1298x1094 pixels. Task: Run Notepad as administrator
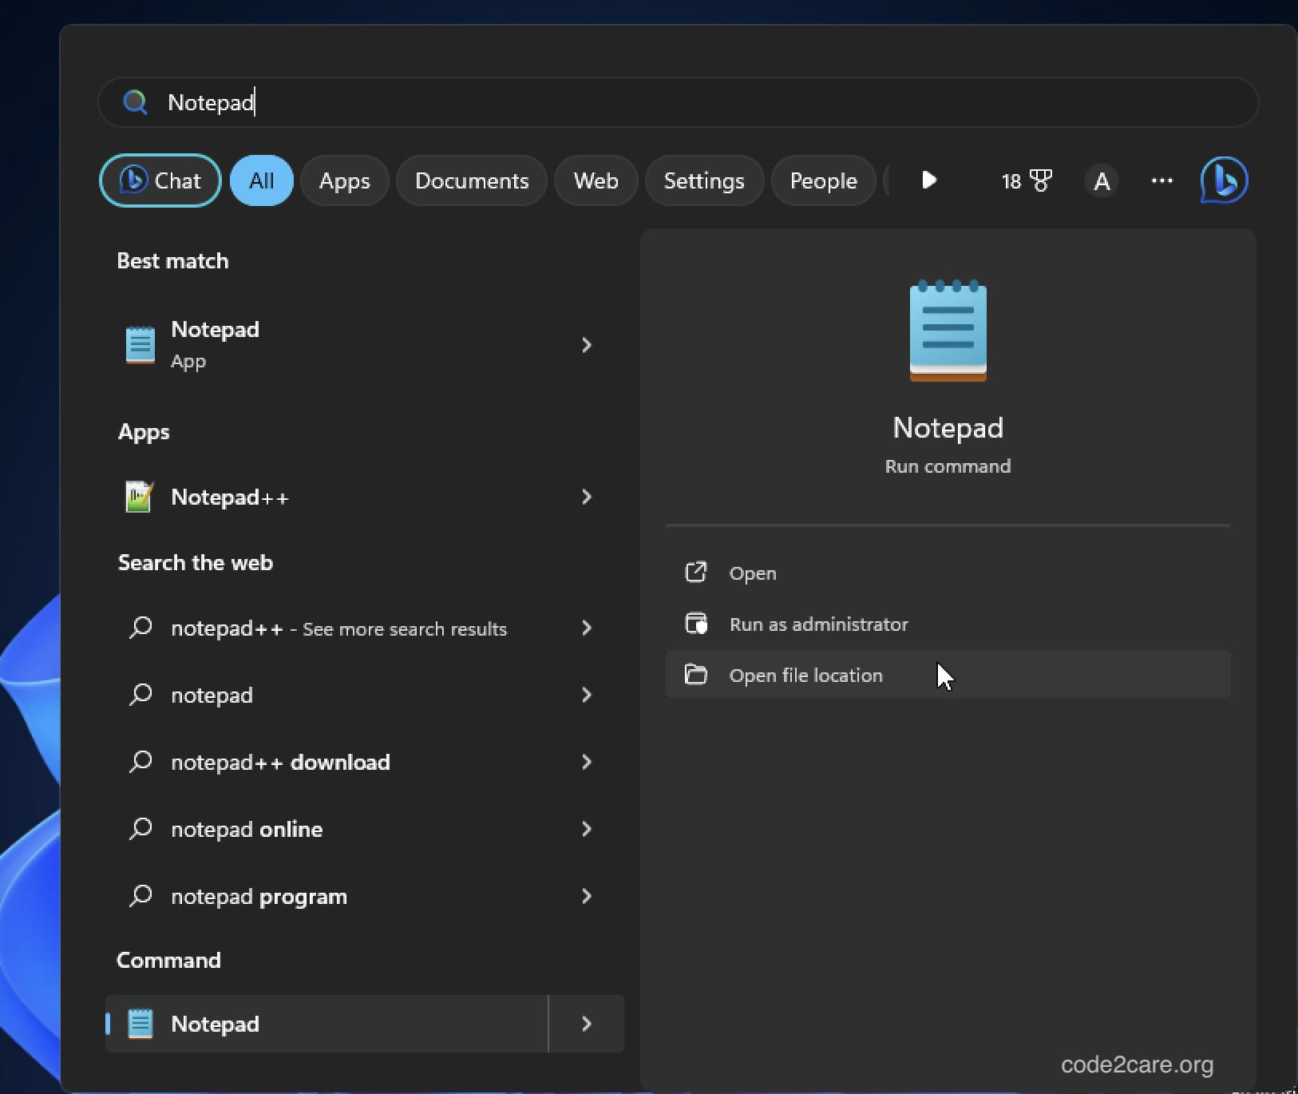point(818,624)
